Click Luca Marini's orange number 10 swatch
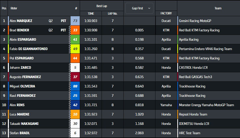 coord(75,114)
